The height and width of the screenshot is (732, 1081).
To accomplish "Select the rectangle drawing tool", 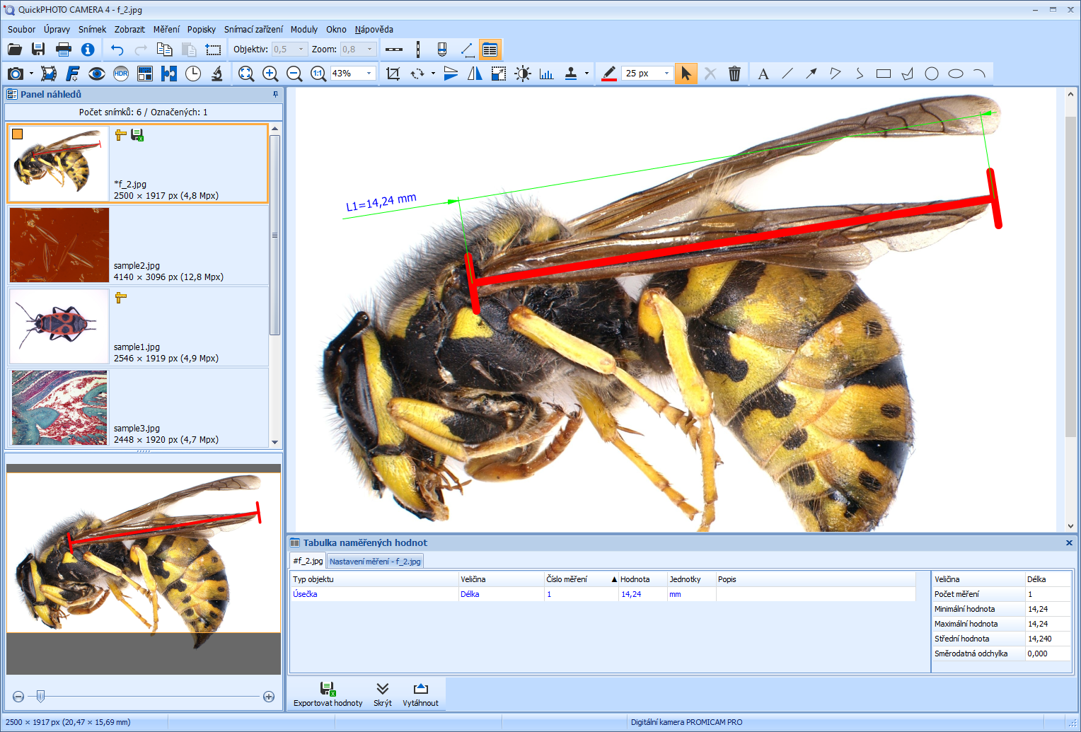I will point(884,74).
